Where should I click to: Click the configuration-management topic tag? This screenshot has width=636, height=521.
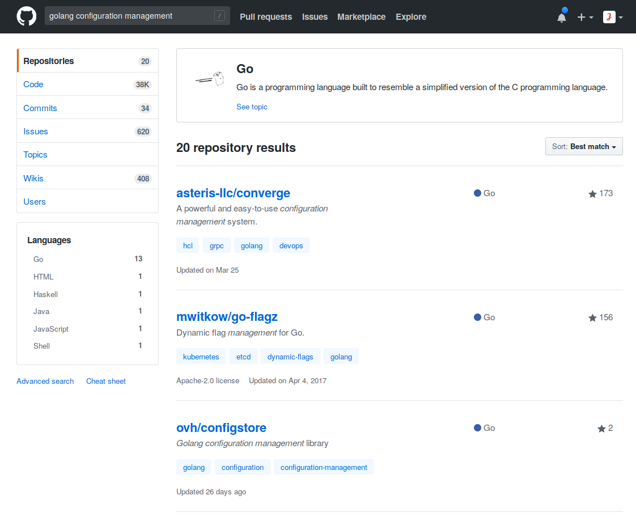click(324, 467)
